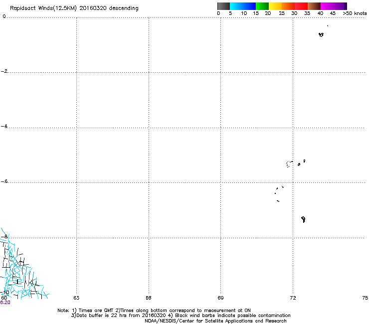Image resolution: width=369 pixels, height=324 pixels.
Task: Click the longitude label '66'
Action: tap(148, 298)
